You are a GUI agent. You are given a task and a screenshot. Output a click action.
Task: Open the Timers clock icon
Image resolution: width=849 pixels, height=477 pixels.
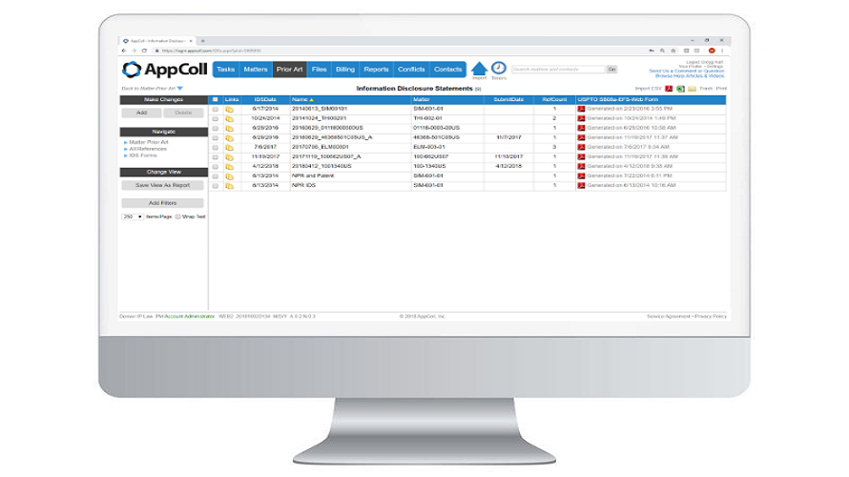499,68
